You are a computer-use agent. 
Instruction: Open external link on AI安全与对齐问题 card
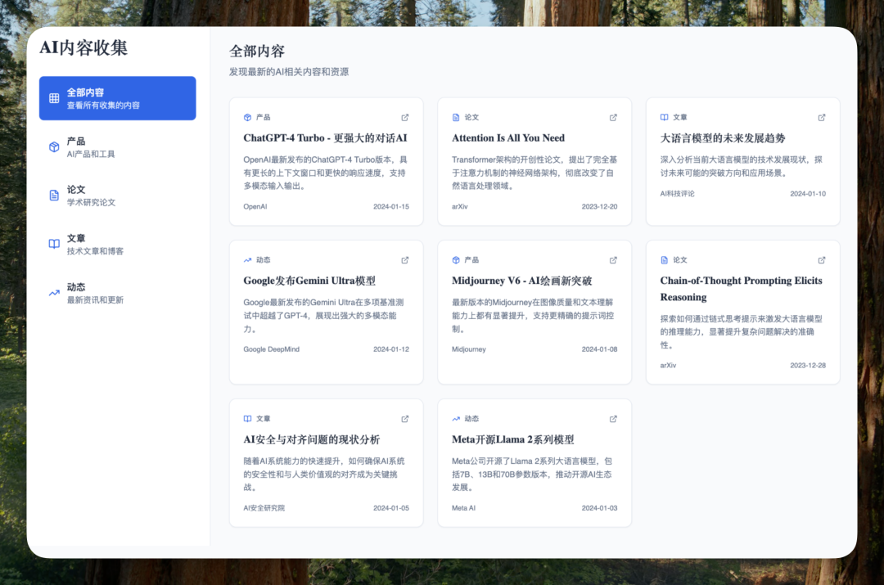pos(405,419)
